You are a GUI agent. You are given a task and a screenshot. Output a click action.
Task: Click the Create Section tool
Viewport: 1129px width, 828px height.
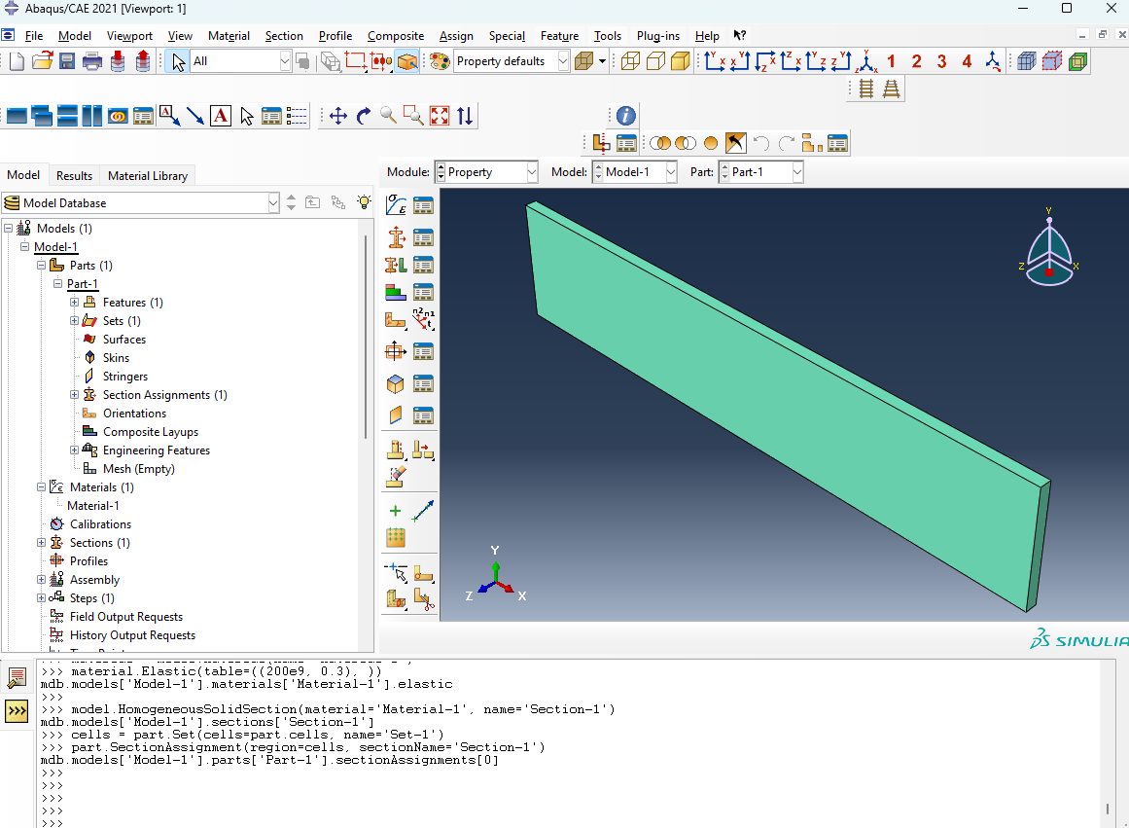coord(396,236)
